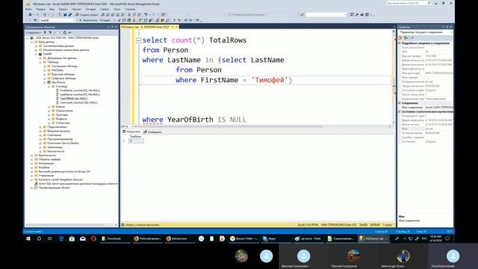
Task: Click the Александр participant avatar
Action: coord(403,256)
